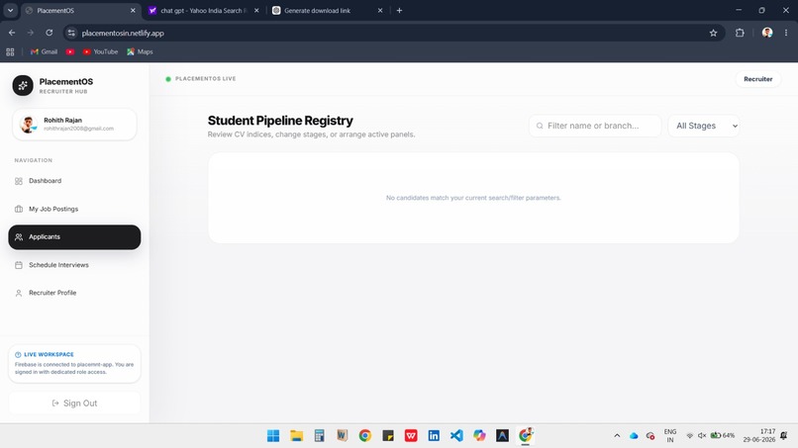Click the person icon for Recruiter Profile
Image resolution: width=798 pixels, height=448 pixels.
(x=19, y=293)
